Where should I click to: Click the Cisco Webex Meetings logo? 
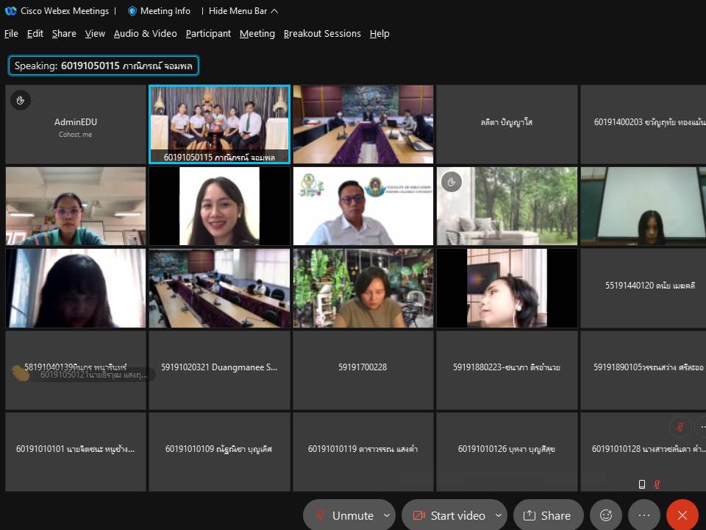coord(10,11)
